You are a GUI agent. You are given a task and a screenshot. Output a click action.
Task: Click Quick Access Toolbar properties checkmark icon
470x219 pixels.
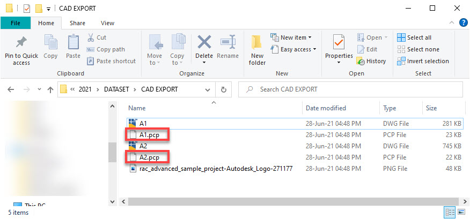pos(27,9)
